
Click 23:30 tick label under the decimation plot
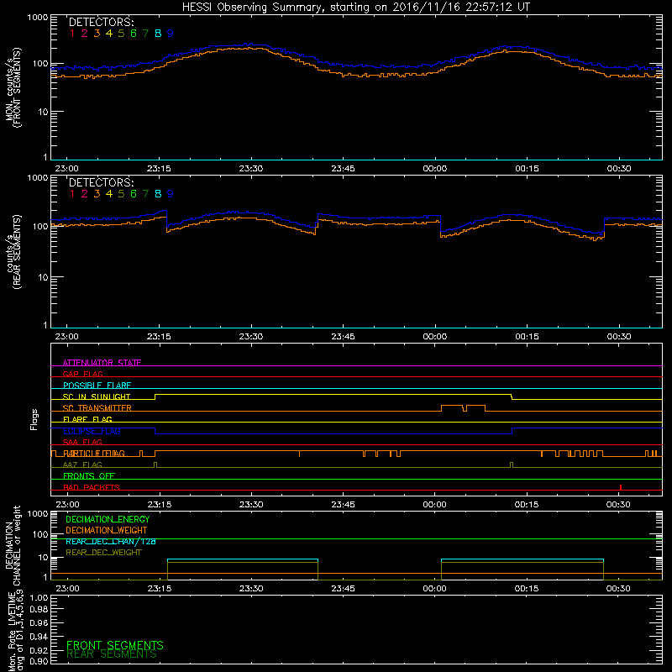[250, 589]
